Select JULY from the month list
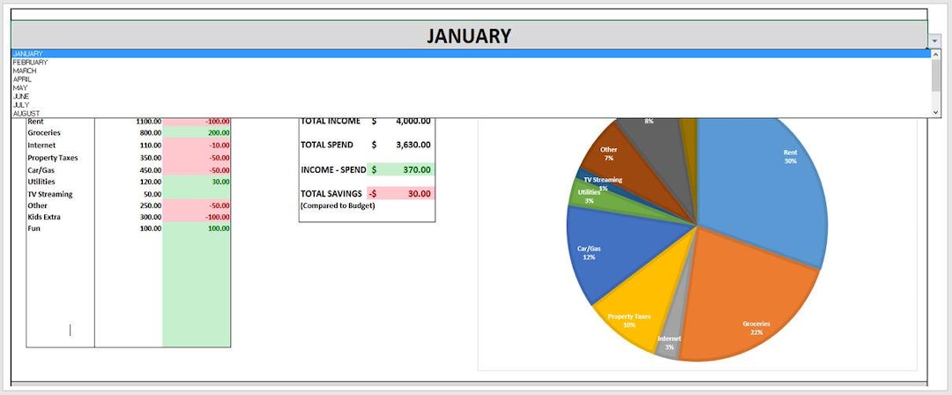 pos(471,105)
